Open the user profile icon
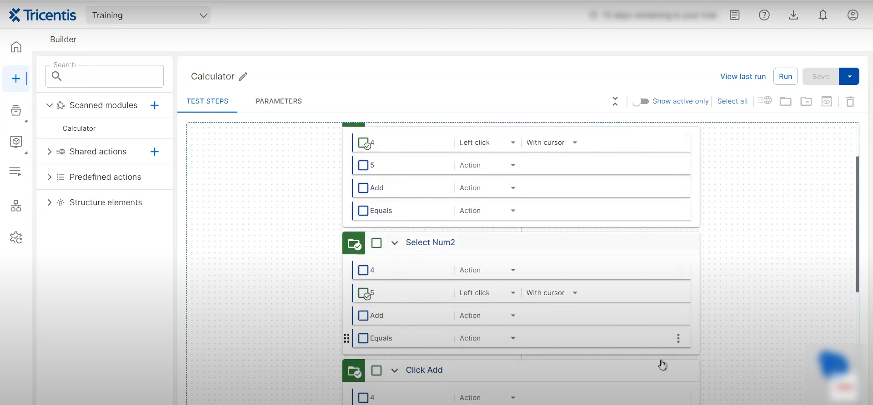 (x=853, y=15)
